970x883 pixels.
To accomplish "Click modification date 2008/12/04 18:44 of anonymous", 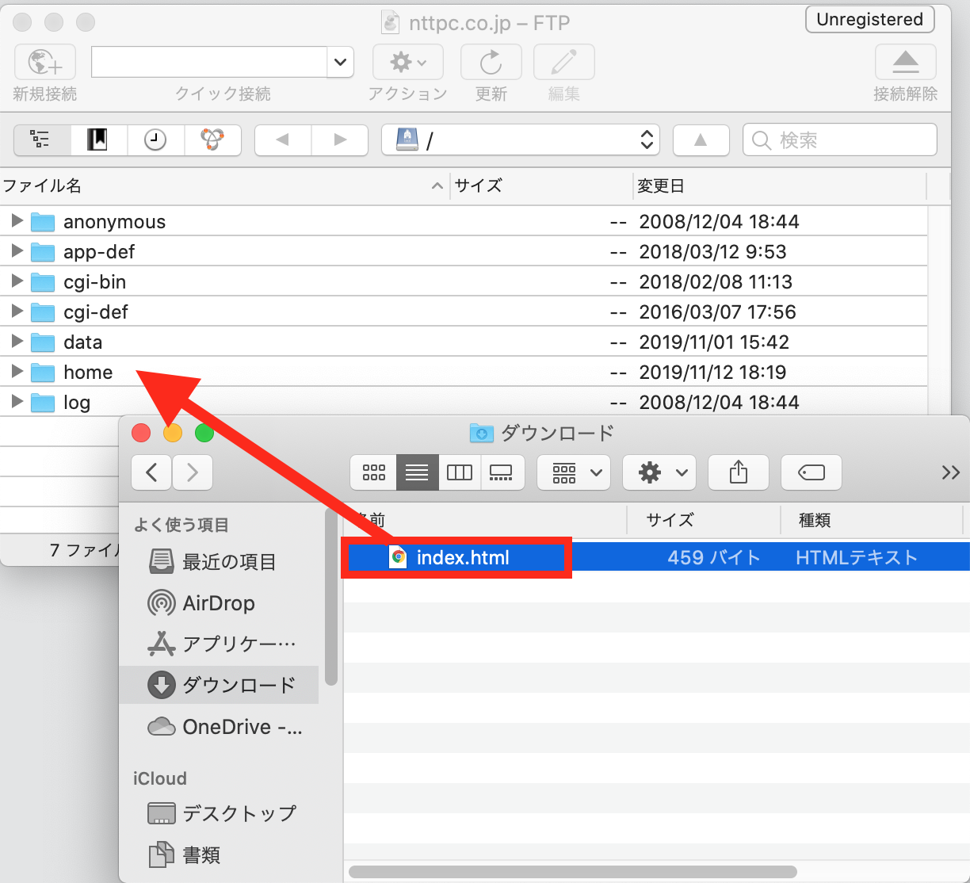I will click(719, 222).
